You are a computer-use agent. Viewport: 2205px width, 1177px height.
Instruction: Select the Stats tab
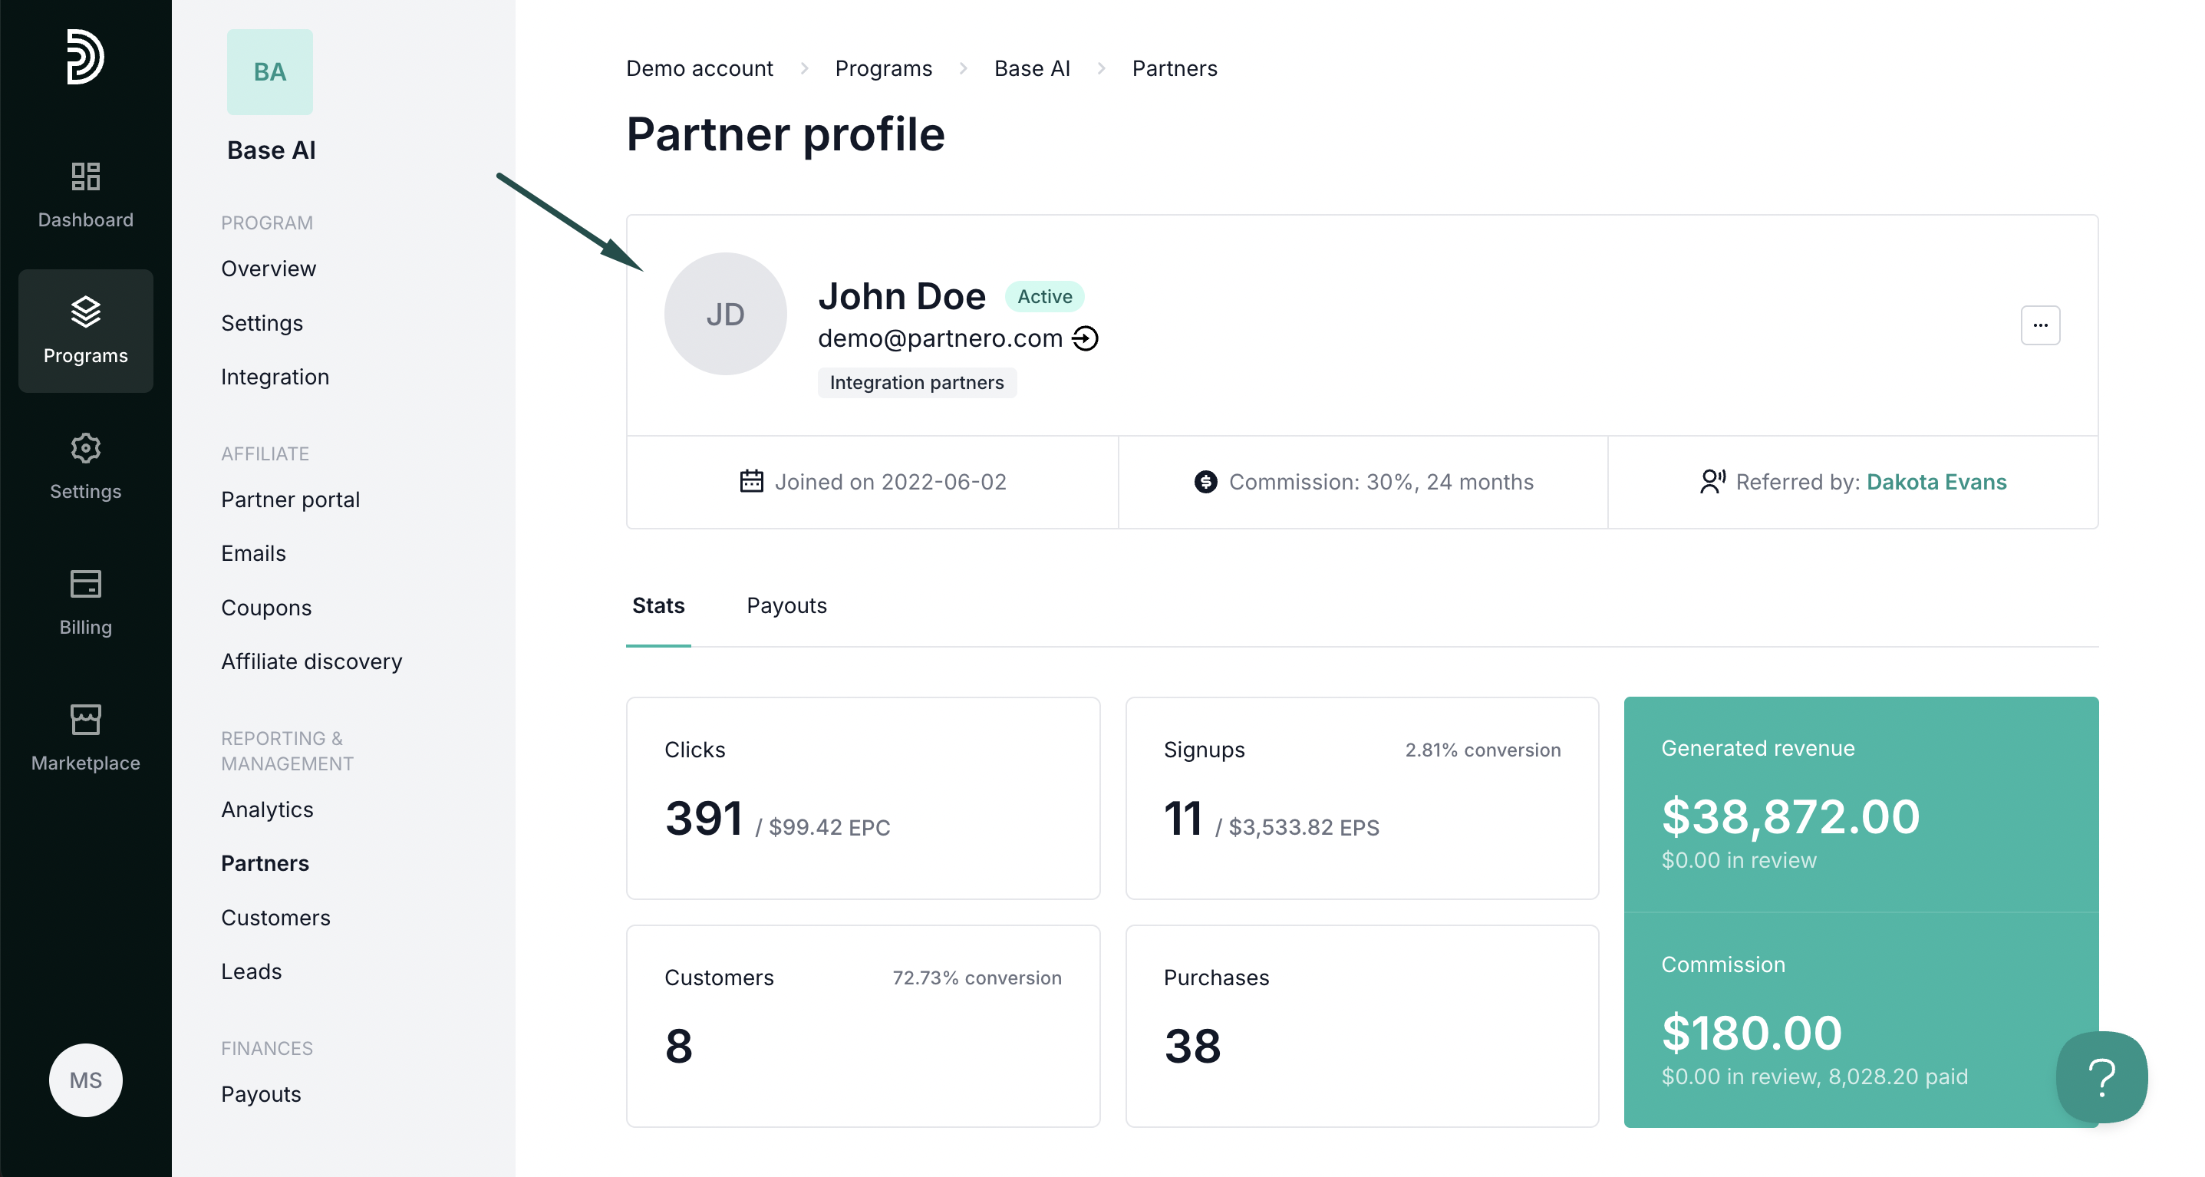pyautogui.click(x=658, y=605)
